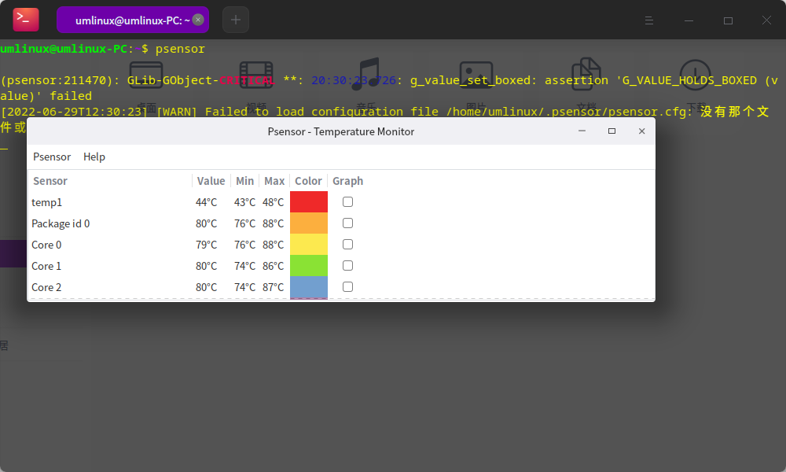The width and height of the screenshot is (786, 472).
Task: Enable graph checkbox for Core 0
Action: click(x=348, y=245)
